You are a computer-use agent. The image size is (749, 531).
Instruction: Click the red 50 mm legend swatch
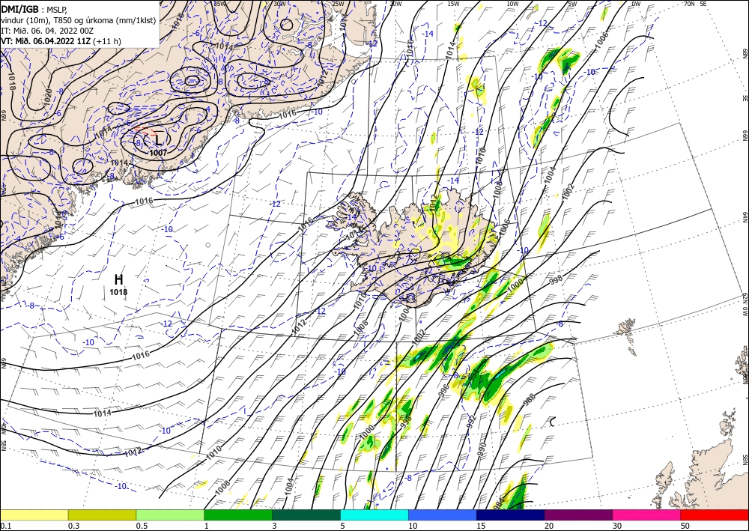click(x=715, y=515)
